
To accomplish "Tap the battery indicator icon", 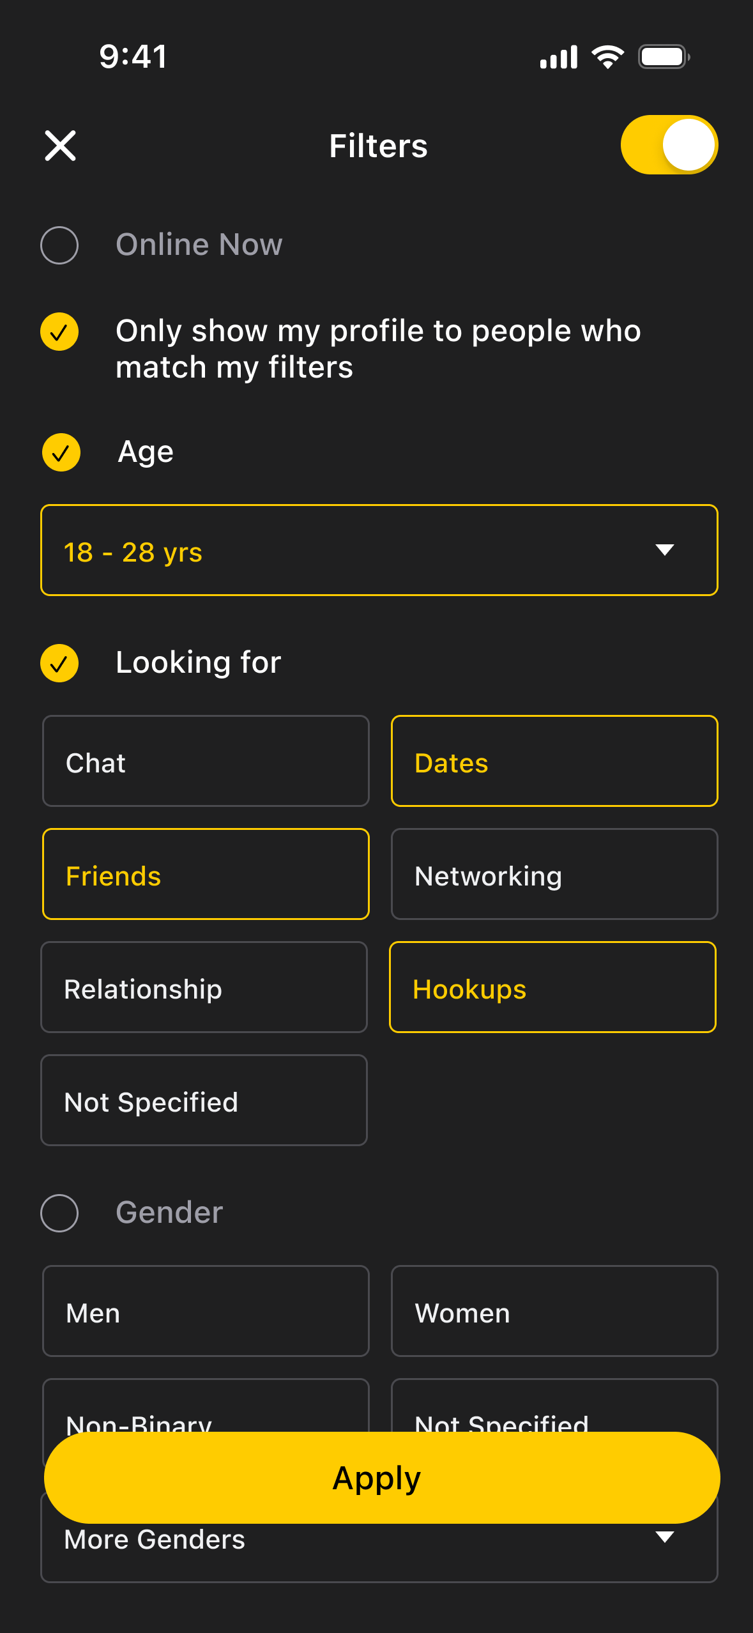I will 664,57.
